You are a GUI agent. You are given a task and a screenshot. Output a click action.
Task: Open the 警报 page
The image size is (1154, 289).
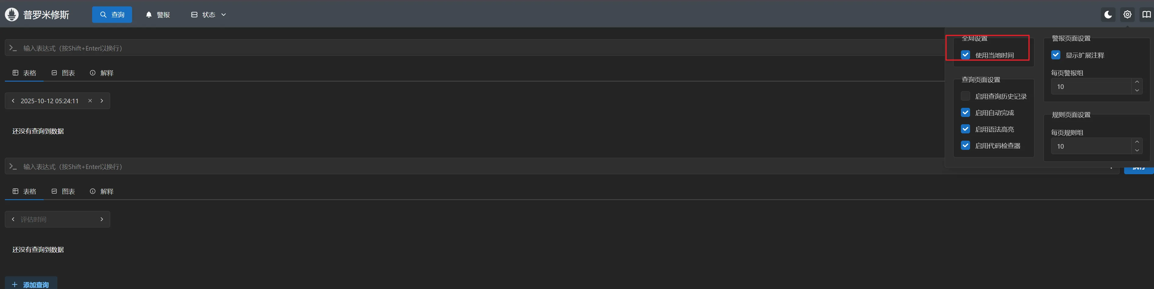click(x=158, y=15)
